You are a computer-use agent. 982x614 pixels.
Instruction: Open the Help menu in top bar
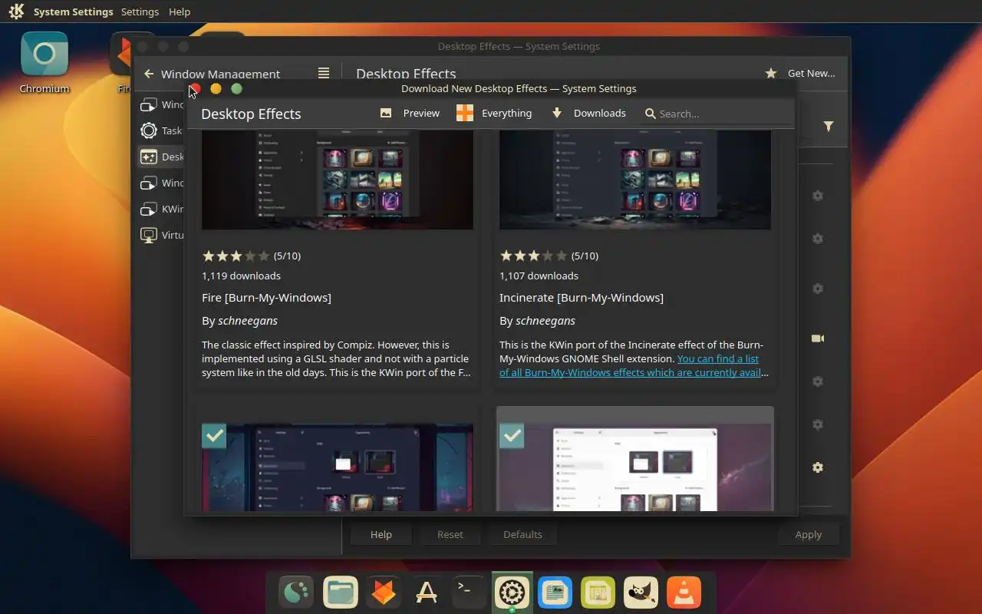point(180,12)
